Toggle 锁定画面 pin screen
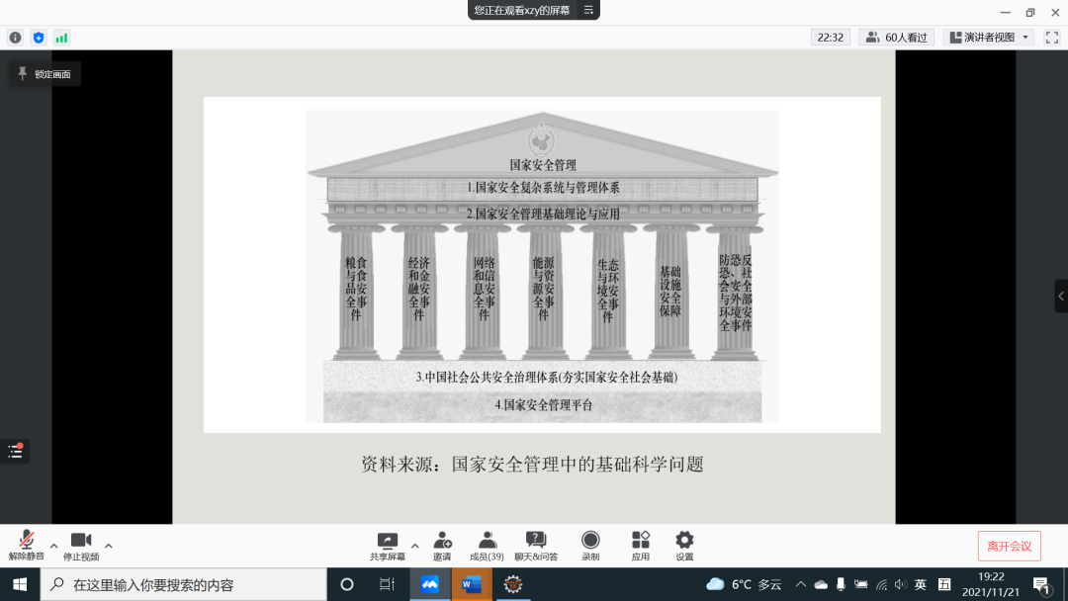The width and height of the screenshot is (1068, 601). [45, 74]
